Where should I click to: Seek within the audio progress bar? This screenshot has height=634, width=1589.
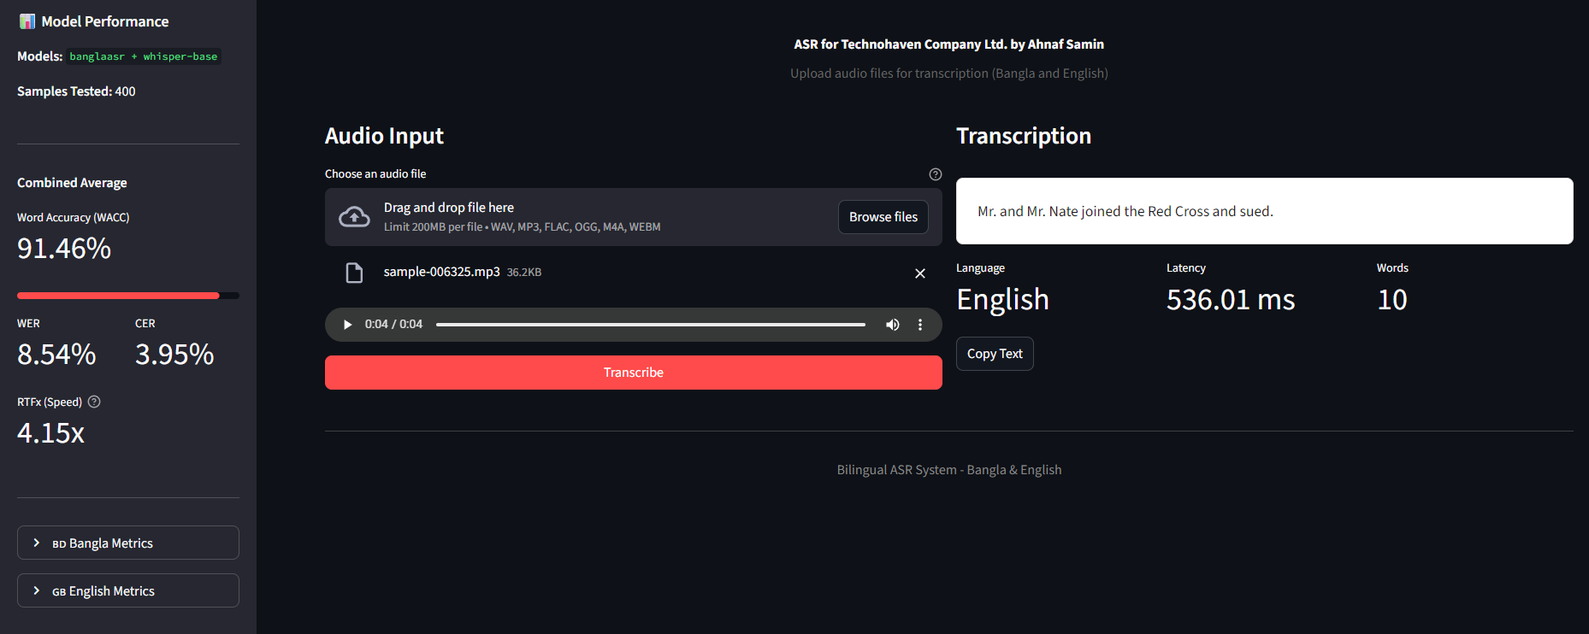click(651, 325)
